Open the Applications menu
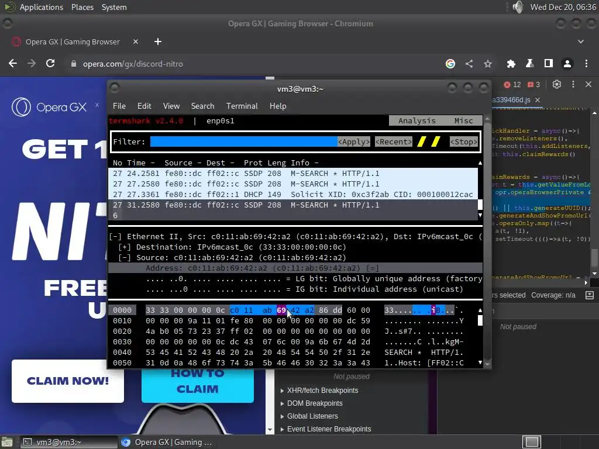Screen dimensions: 599x449 42,7
